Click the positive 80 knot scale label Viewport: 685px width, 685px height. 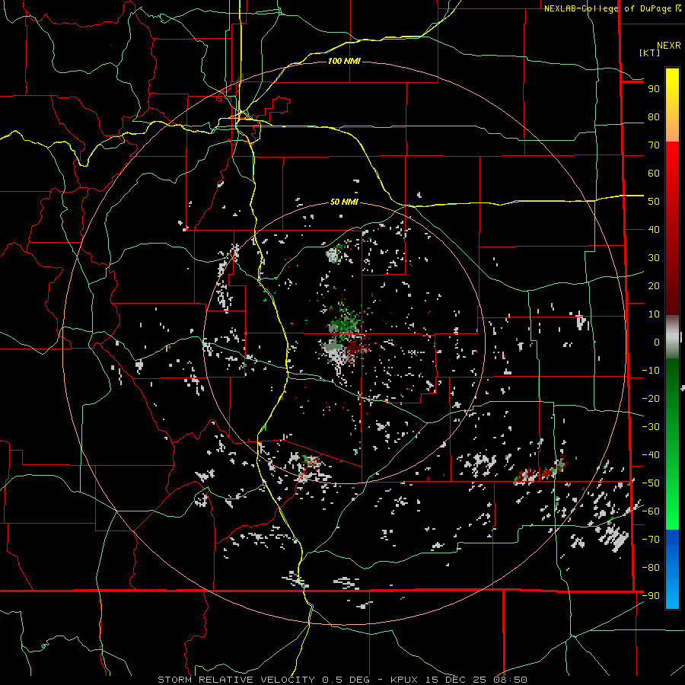(x=654, y=116)
